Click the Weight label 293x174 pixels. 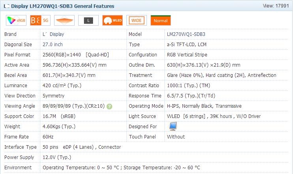[12, 127]
